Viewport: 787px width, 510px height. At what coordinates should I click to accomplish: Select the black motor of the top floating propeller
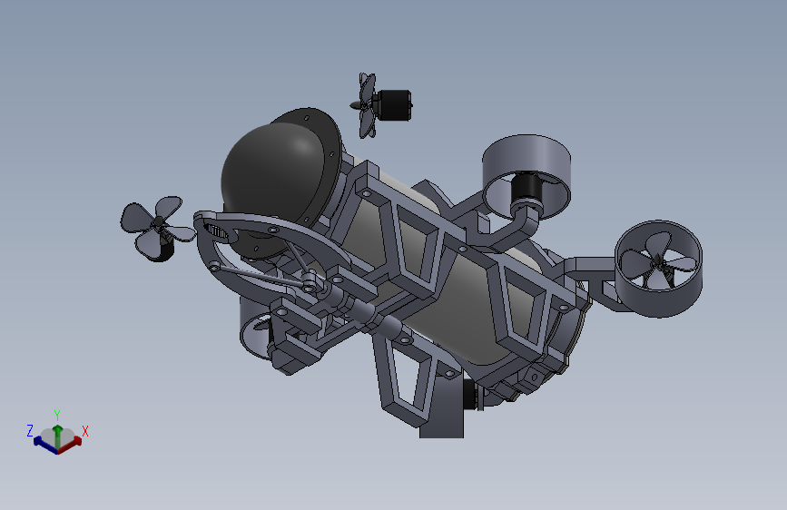pos(395,105)
